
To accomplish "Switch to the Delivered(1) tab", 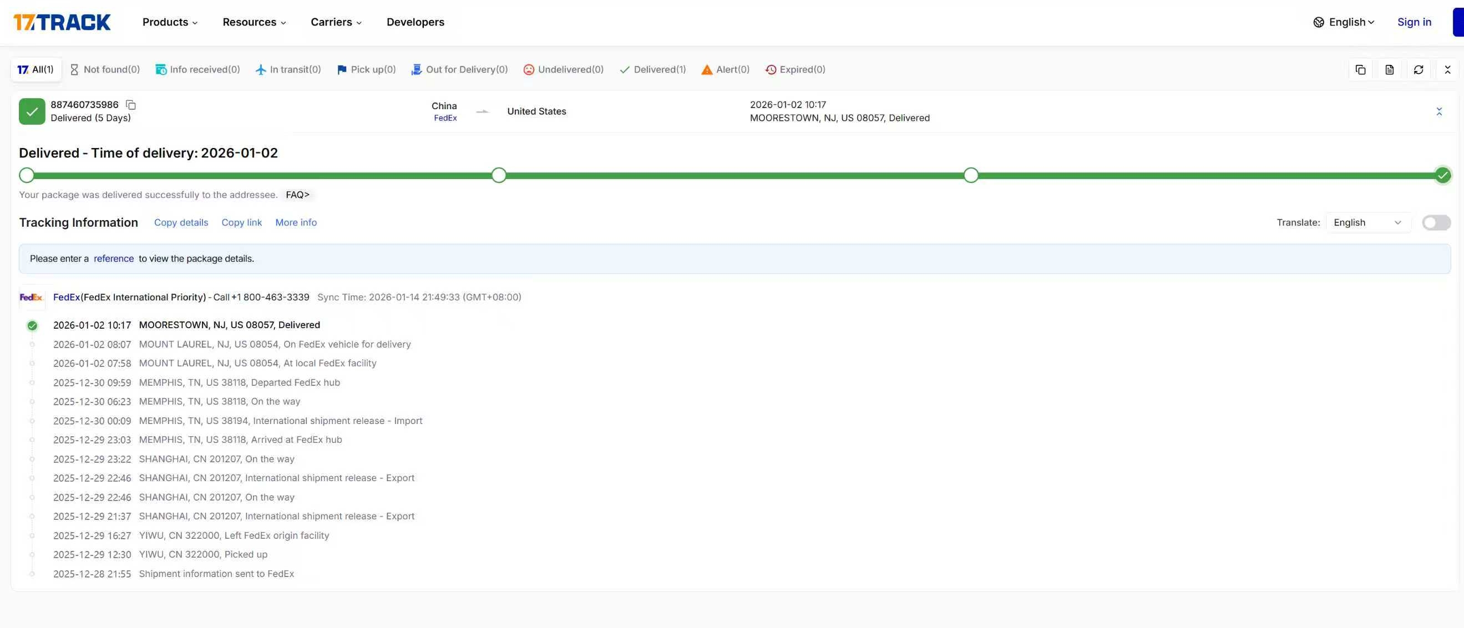I will point(652,69).
